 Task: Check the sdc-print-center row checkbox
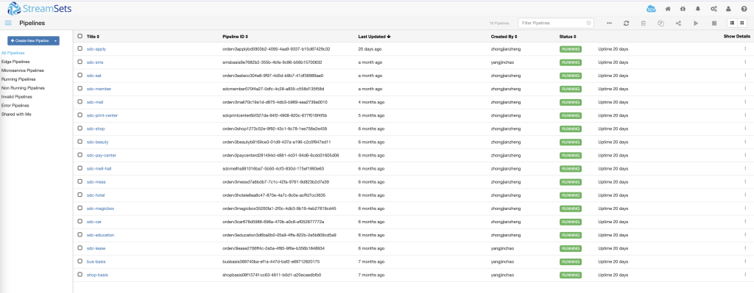(80, 115)
